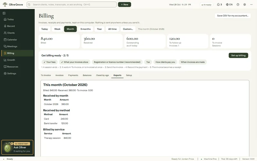The width and height of the screenshot is (257, 161).
Task: Click Registration or licence number chip
Action: click(x=117, y=62)
